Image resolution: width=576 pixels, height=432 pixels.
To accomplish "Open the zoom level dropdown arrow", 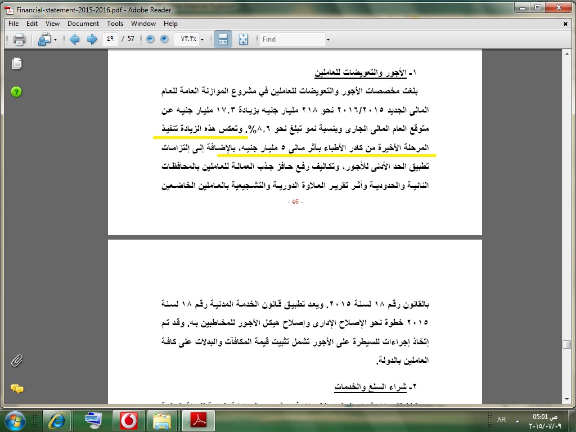I will click(202, 39).
